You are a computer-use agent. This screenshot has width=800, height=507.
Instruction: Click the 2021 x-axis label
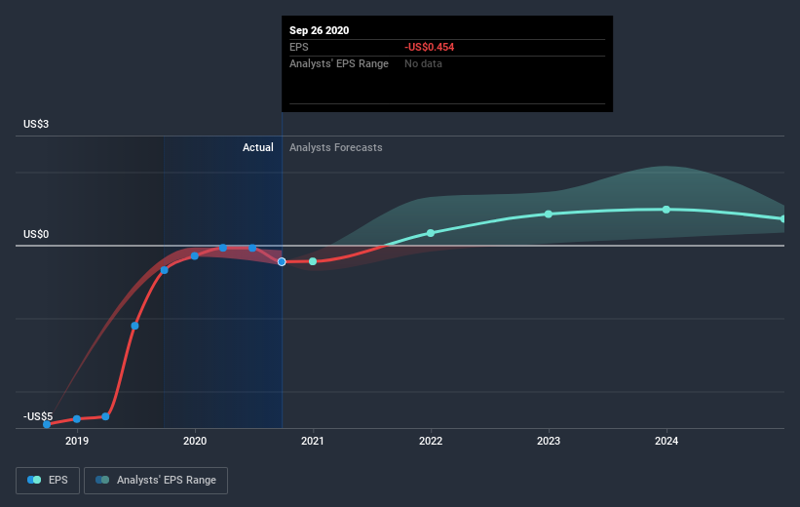point(312,441)
